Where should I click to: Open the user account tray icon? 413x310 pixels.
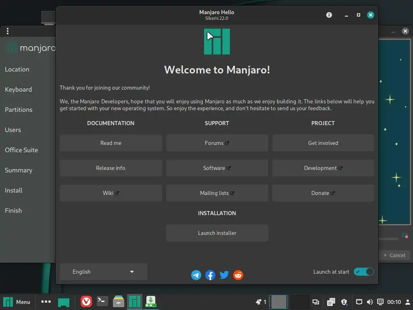coord(407,302)
